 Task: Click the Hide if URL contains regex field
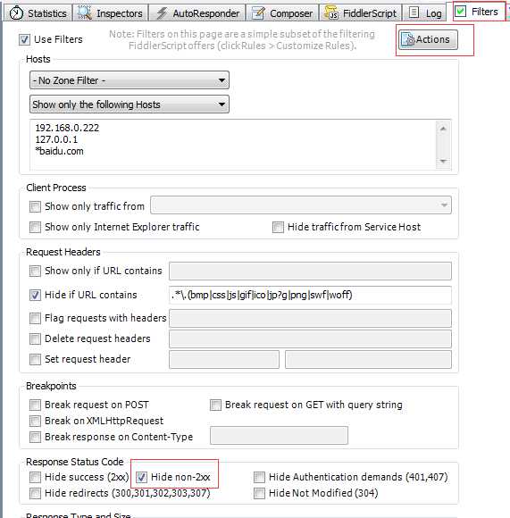[310, 295]
